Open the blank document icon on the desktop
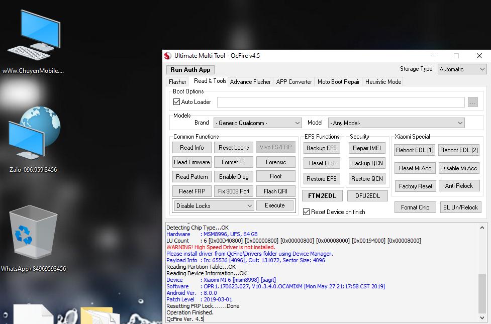Image resolution: width=491 pixels, height=324 pixels. pyautogui.click(x=33, y=314)
